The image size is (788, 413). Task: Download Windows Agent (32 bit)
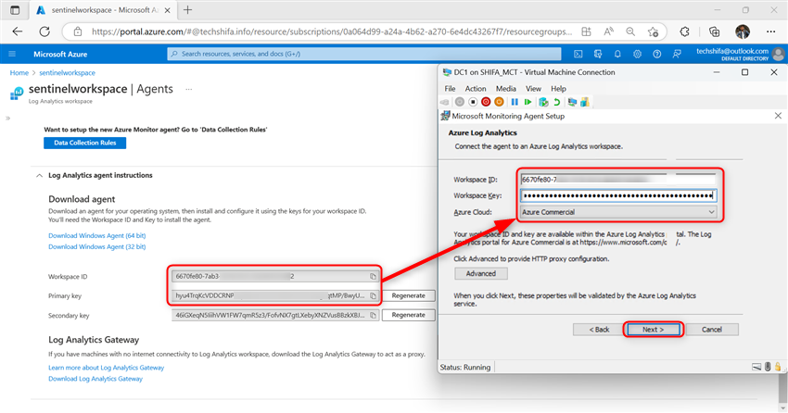tap(97, 247)
